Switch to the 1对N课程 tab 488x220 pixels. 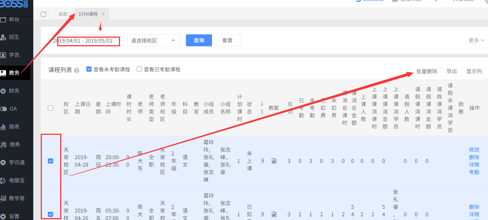tap(88, 14)
